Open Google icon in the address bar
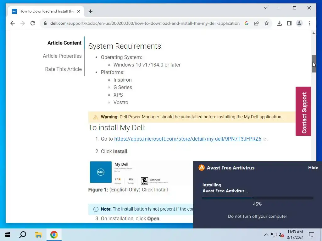 [247, 23]
